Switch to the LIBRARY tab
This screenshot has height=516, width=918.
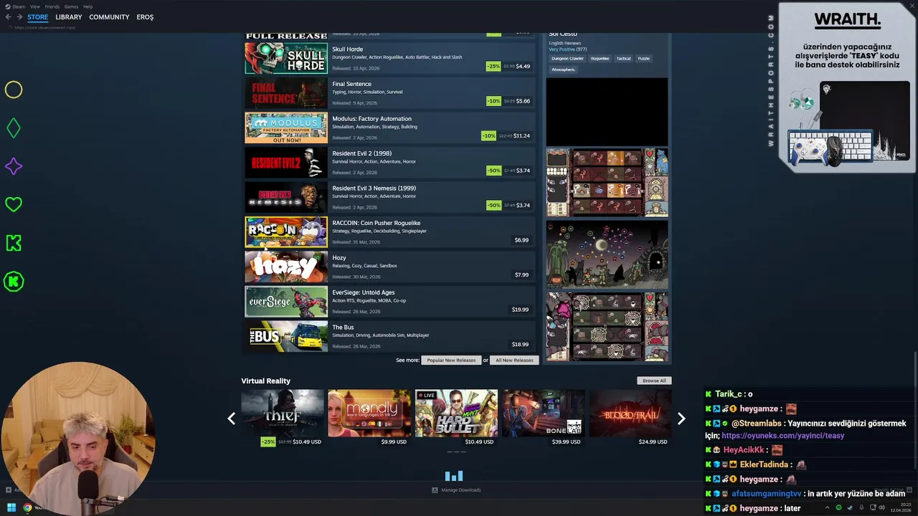[69, 17]
